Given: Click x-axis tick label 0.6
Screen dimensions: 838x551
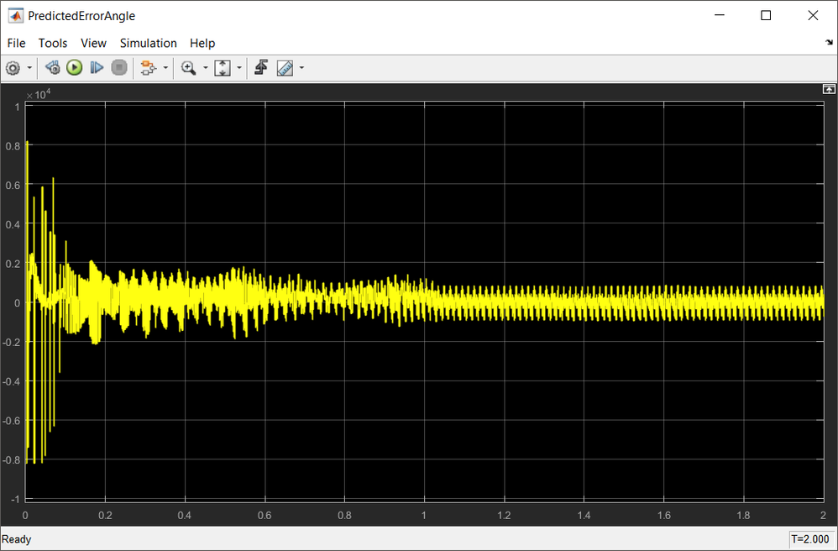Looking at the screenshot, I should click(x=264, y=516).
